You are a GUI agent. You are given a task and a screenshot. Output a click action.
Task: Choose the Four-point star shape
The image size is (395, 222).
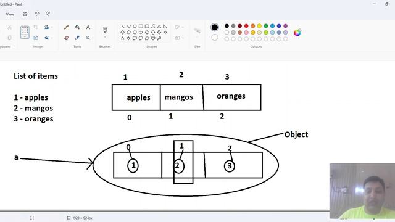165,32
